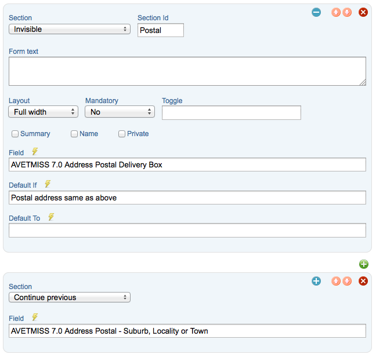The height and width of the screenshot is (358, 376).
Task: Enable the Summary checkbox
Action: click(15, 134)
